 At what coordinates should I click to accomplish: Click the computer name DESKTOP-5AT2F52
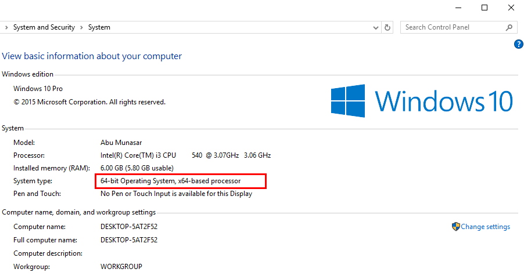tap(128, 227)
